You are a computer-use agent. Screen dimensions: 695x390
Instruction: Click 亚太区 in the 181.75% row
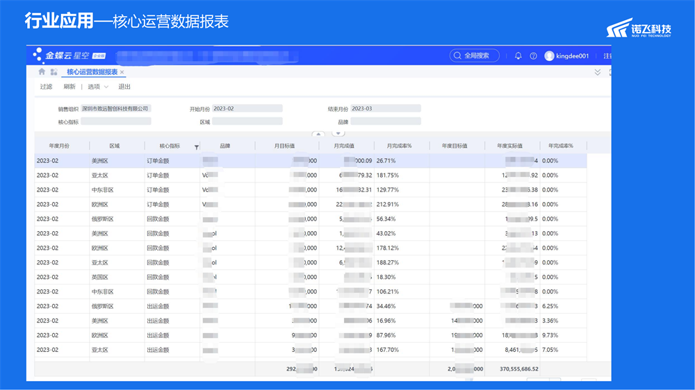pos(99,176)
